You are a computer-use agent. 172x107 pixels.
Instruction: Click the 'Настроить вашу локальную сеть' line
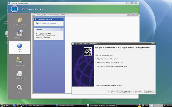[109, 63]
